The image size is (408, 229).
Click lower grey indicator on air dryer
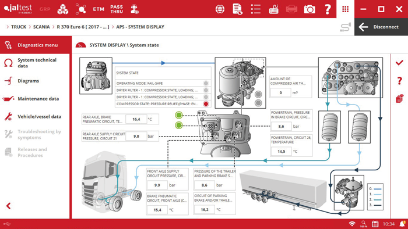click(x=258, y=103)
